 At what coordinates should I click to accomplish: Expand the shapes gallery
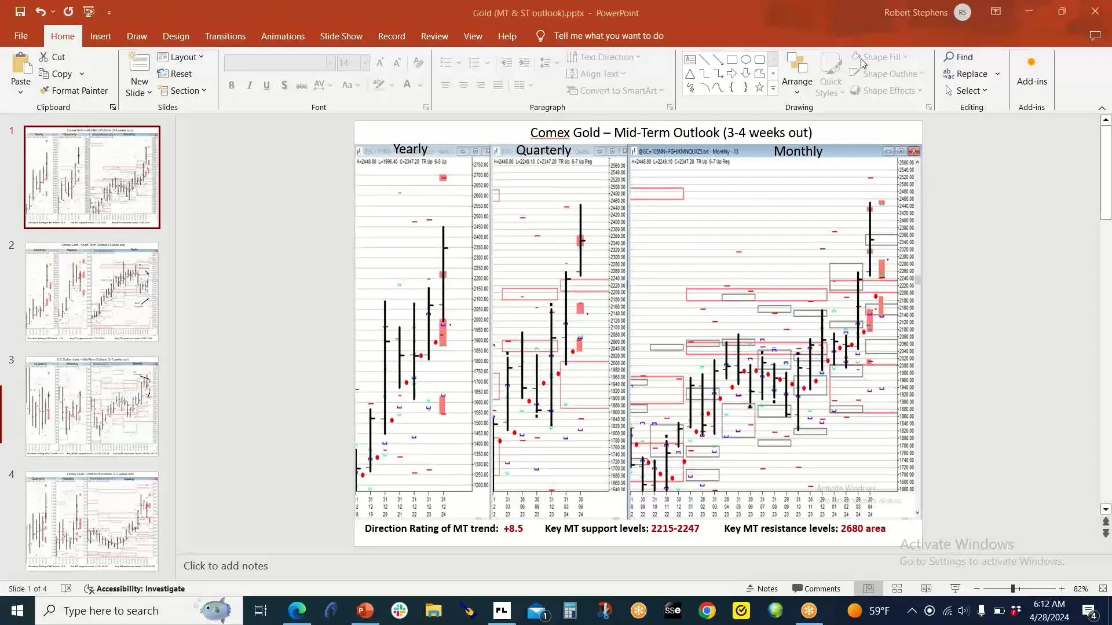point(773,88)
